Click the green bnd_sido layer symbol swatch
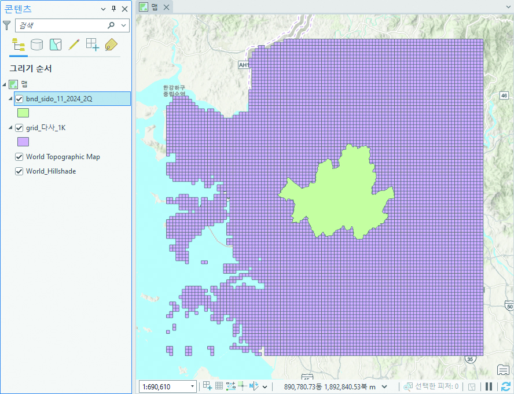Image resolution: width=514 pixels, height=394 pixels. 23,113
